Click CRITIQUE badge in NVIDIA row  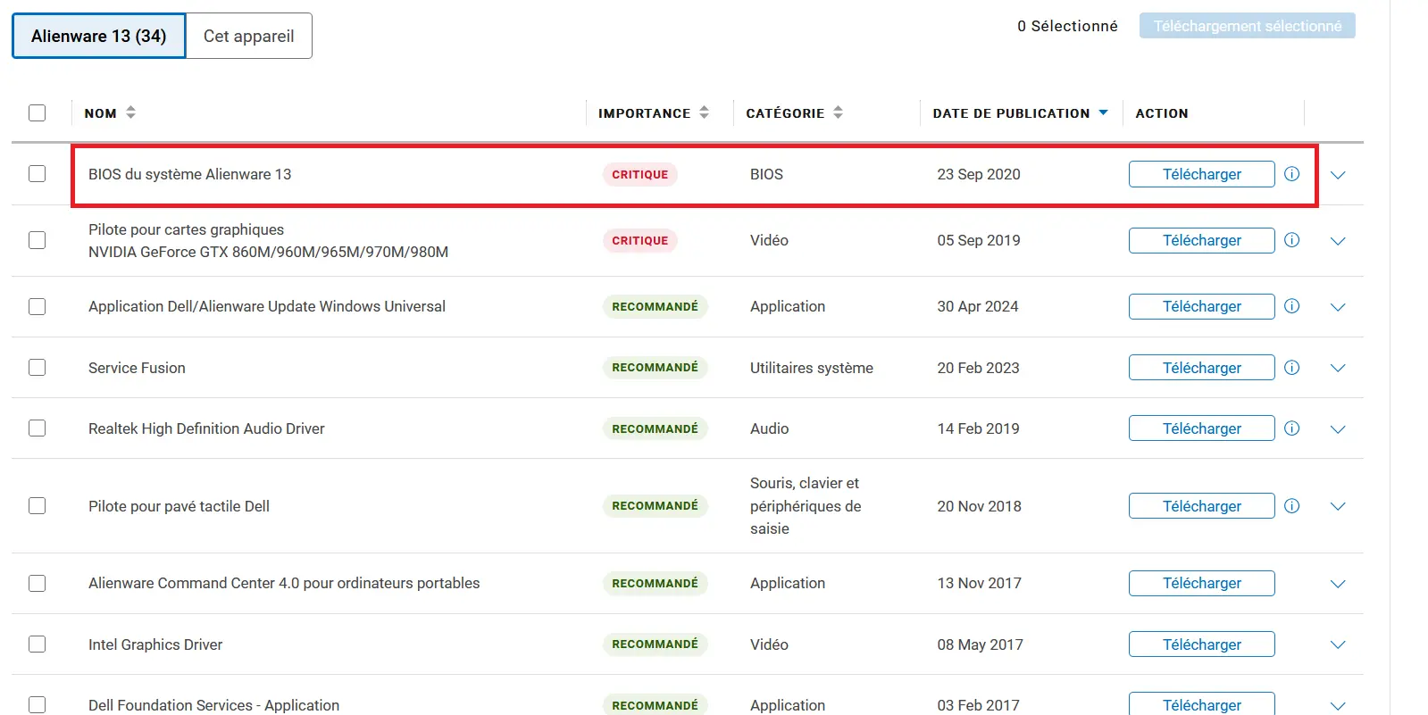point(639,240)
